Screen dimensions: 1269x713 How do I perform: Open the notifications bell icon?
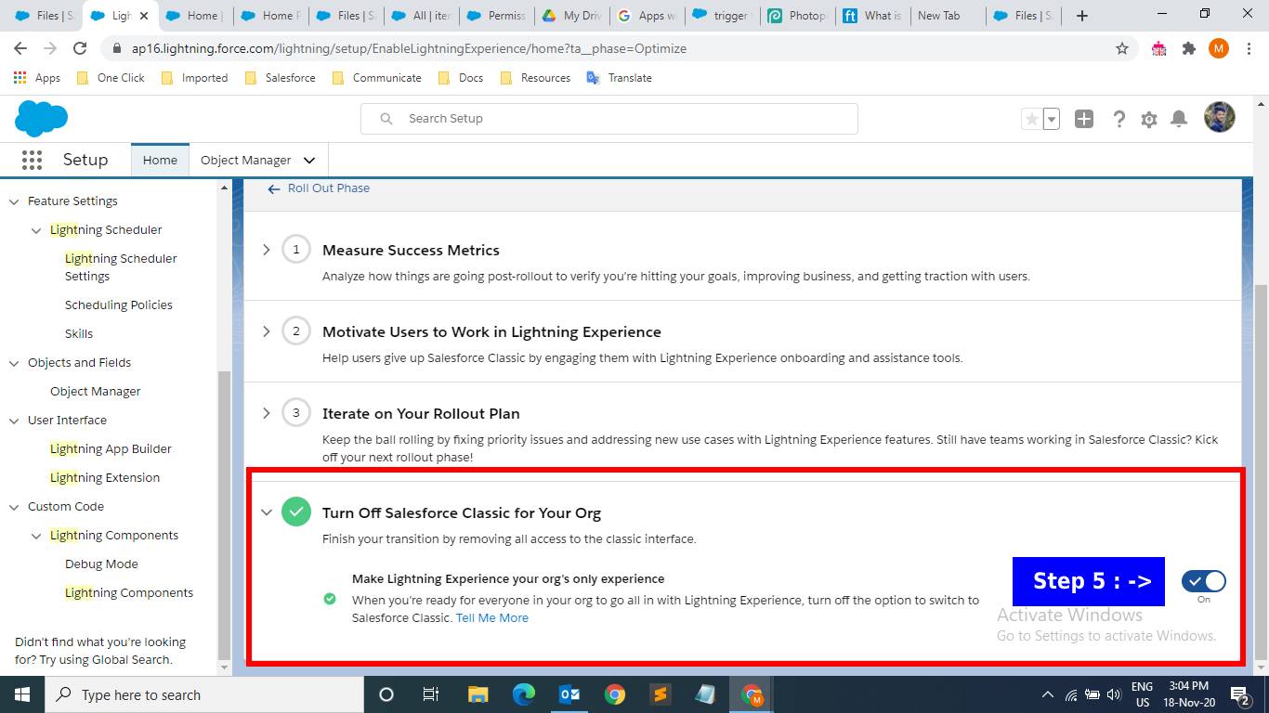coord(1179,119)
